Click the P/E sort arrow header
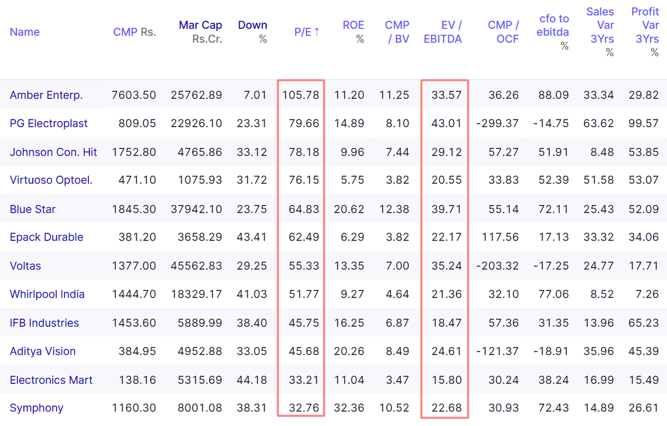The image size is (667, 426). pos(307,32)
